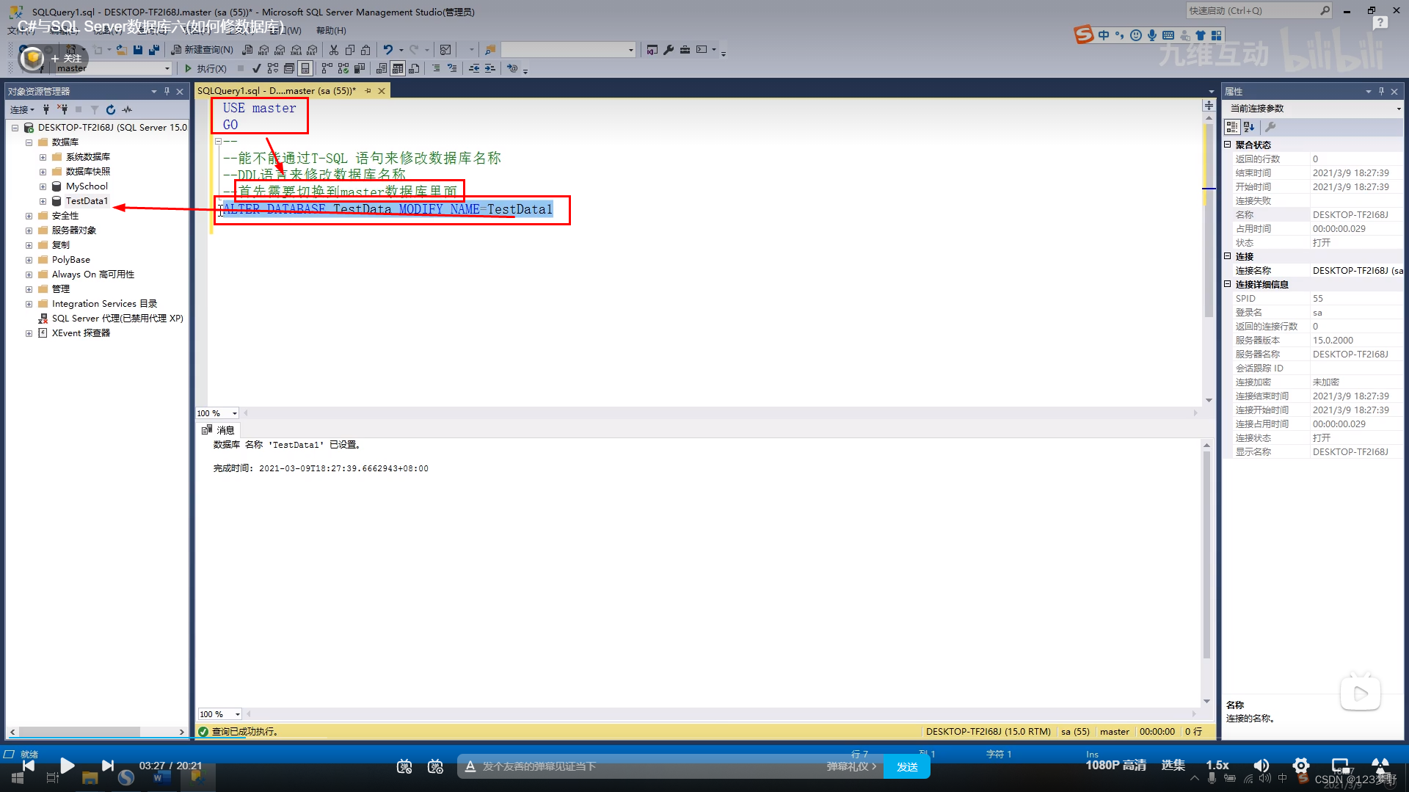Click the wrench Properties icon in toolbar
The image size is (1409, 792).
(669, 50)
